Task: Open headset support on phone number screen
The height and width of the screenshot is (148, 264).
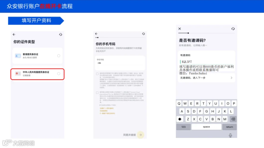Action: click(x=143, y=34)
